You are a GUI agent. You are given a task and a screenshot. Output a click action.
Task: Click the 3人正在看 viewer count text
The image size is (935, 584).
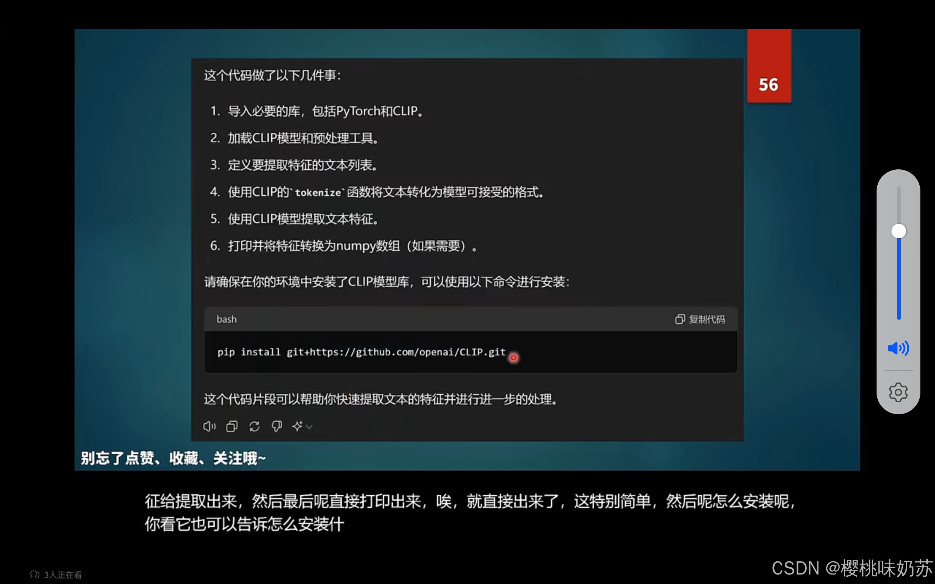[63, 575]
